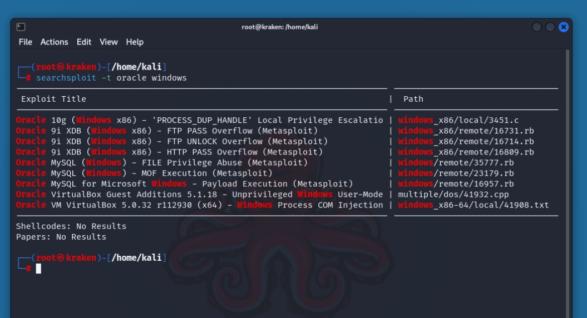Close the terminal with the blue X
Viewport: 587px width, 318px height.
coord(563,27)
